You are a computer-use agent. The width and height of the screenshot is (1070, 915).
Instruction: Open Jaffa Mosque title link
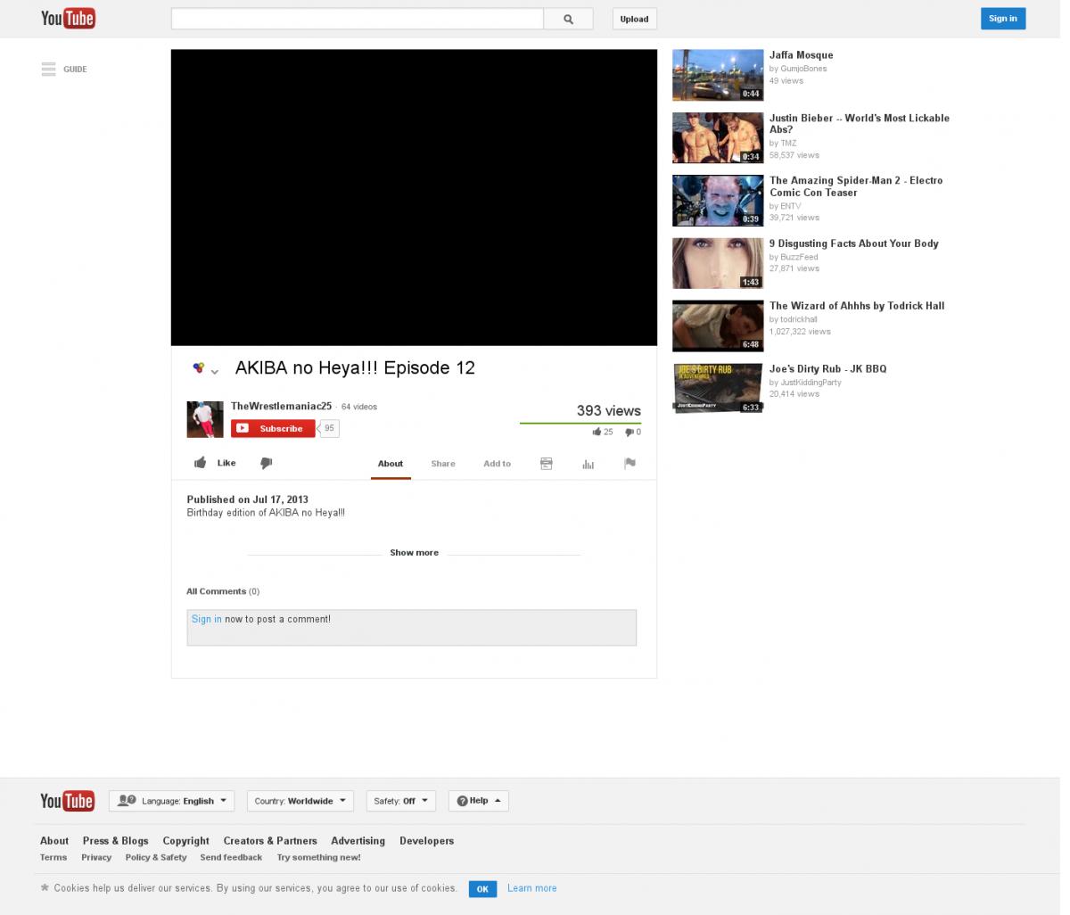pyautogui.click(x=802, y=55)
